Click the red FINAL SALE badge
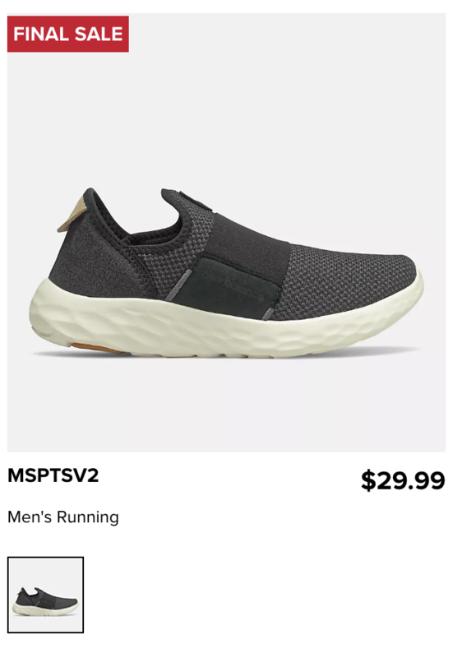 [68, 34]
